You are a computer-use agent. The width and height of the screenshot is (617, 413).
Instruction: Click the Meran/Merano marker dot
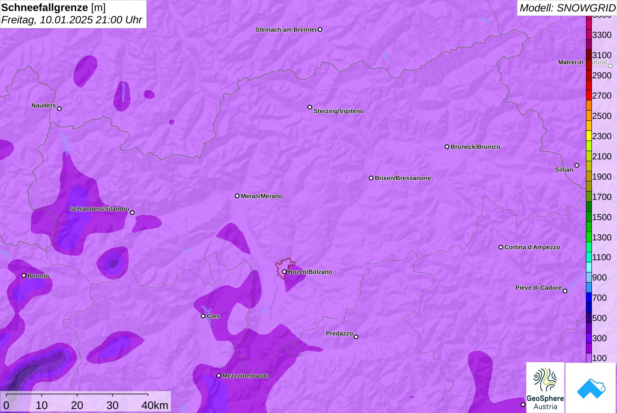(x=237, y=196)
